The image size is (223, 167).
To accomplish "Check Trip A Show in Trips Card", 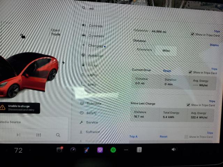I will [186, 137].
